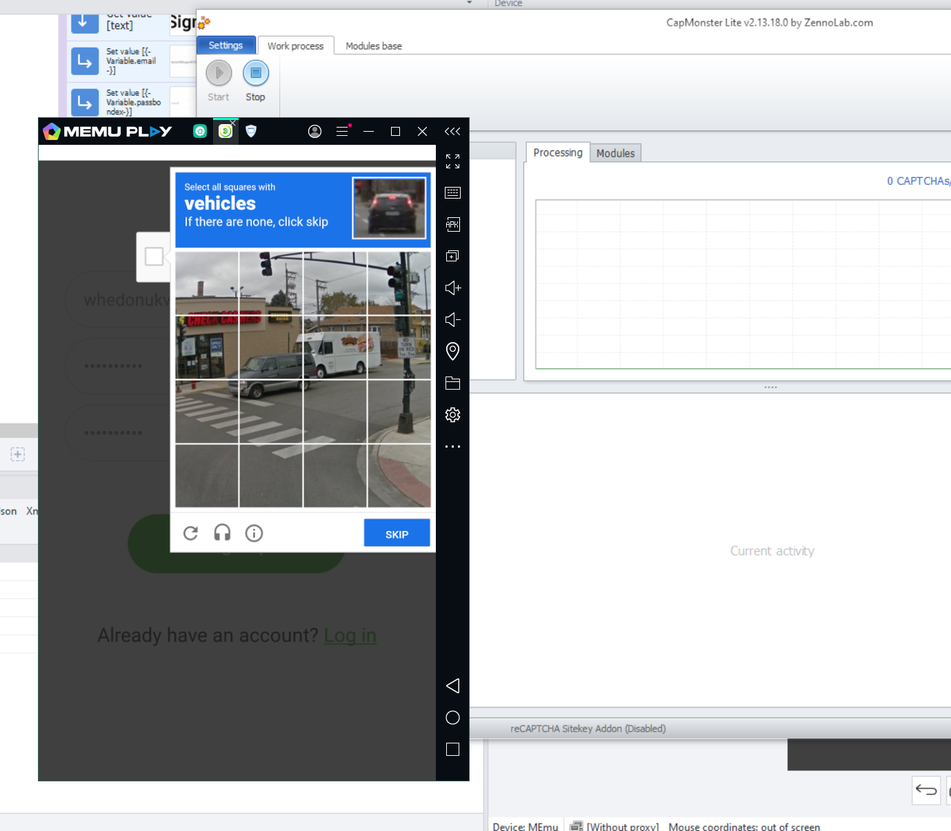Raise volume with MEmu volume up icon
951x831 pixels.
(452, 288)
